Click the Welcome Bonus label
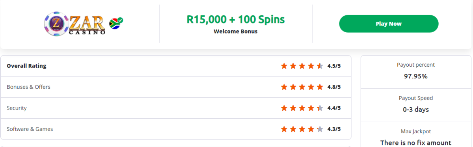Screen dimensions: 473x147 coord(236,31)
